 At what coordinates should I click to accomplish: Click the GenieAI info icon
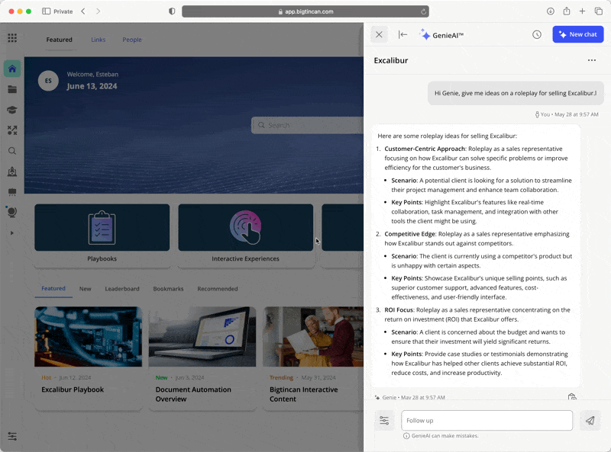click(x=406, y=436)
